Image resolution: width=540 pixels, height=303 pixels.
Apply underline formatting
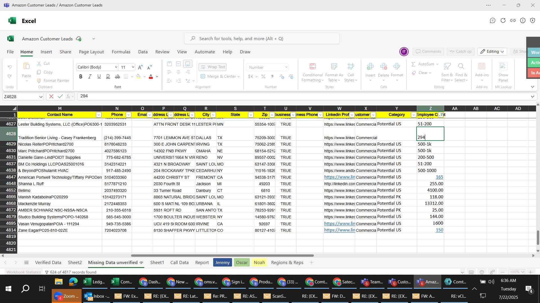(99, 76)
